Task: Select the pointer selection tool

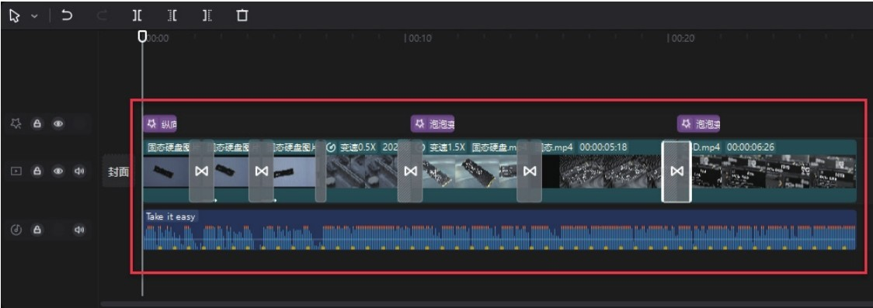Action: [15, 16]
